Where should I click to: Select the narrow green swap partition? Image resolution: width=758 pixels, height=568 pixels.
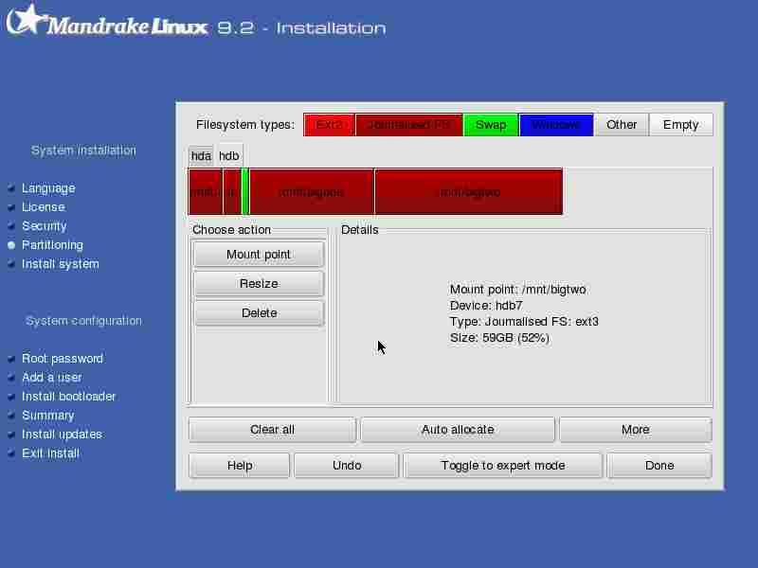[245, 192]
